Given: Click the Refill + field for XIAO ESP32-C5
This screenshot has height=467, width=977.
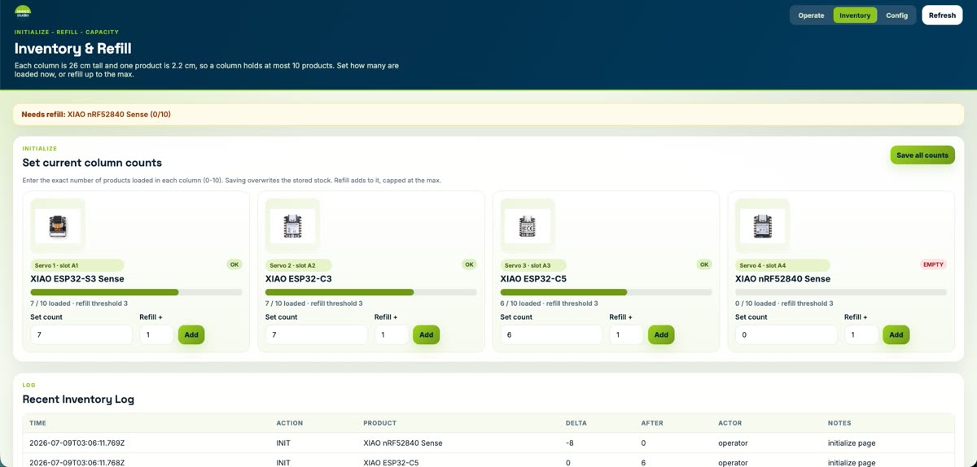Looking at the screenshot, I should click(x=626, y=334).
